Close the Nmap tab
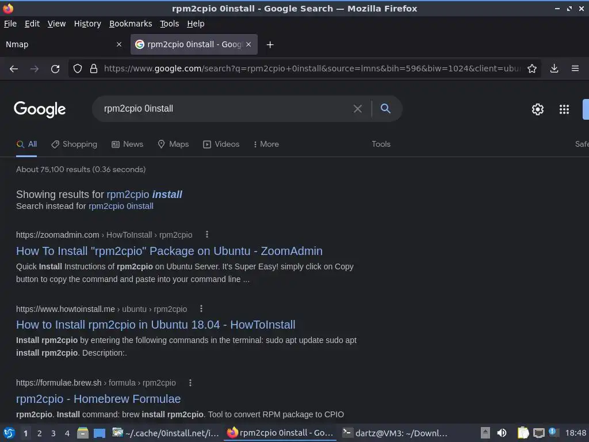Viewport: 589px width, 442px height. [x=118, y=44]
